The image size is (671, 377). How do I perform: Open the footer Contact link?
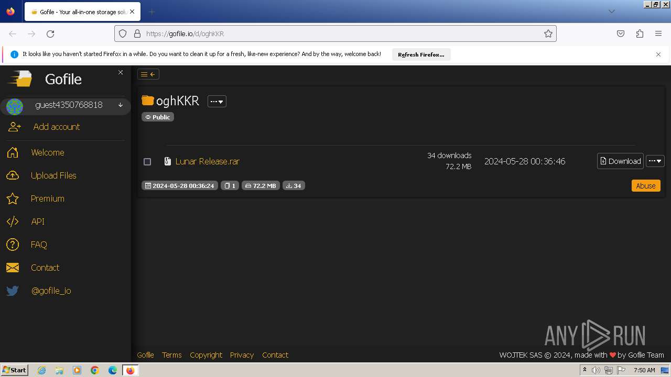[x=275, y=355]
